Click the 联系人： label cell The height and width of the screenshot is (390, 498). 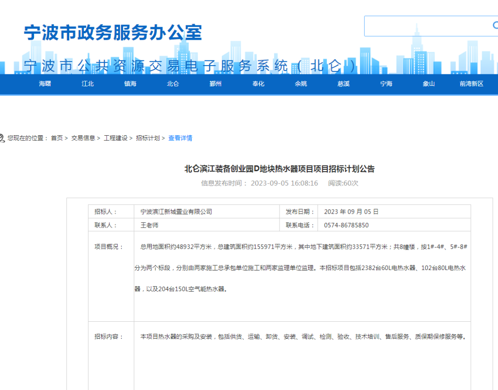pyautogui.click(x=111, y=225)
